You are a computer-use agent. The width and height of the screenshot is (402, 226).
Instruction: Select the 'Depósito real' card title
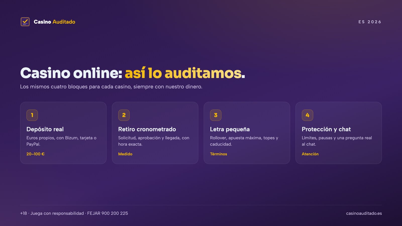tap(45, 129)
